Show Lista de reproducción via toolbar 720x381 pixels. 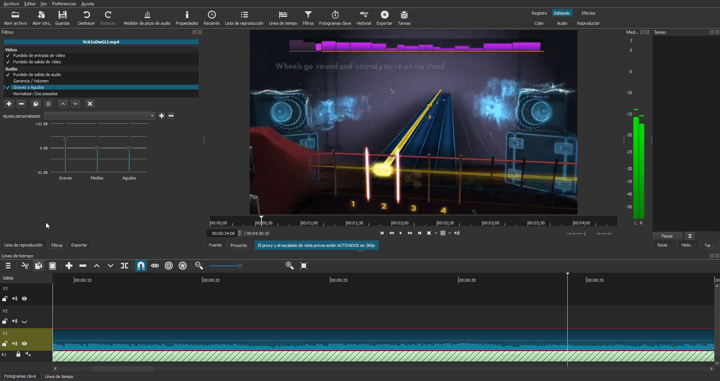[244, 18]
